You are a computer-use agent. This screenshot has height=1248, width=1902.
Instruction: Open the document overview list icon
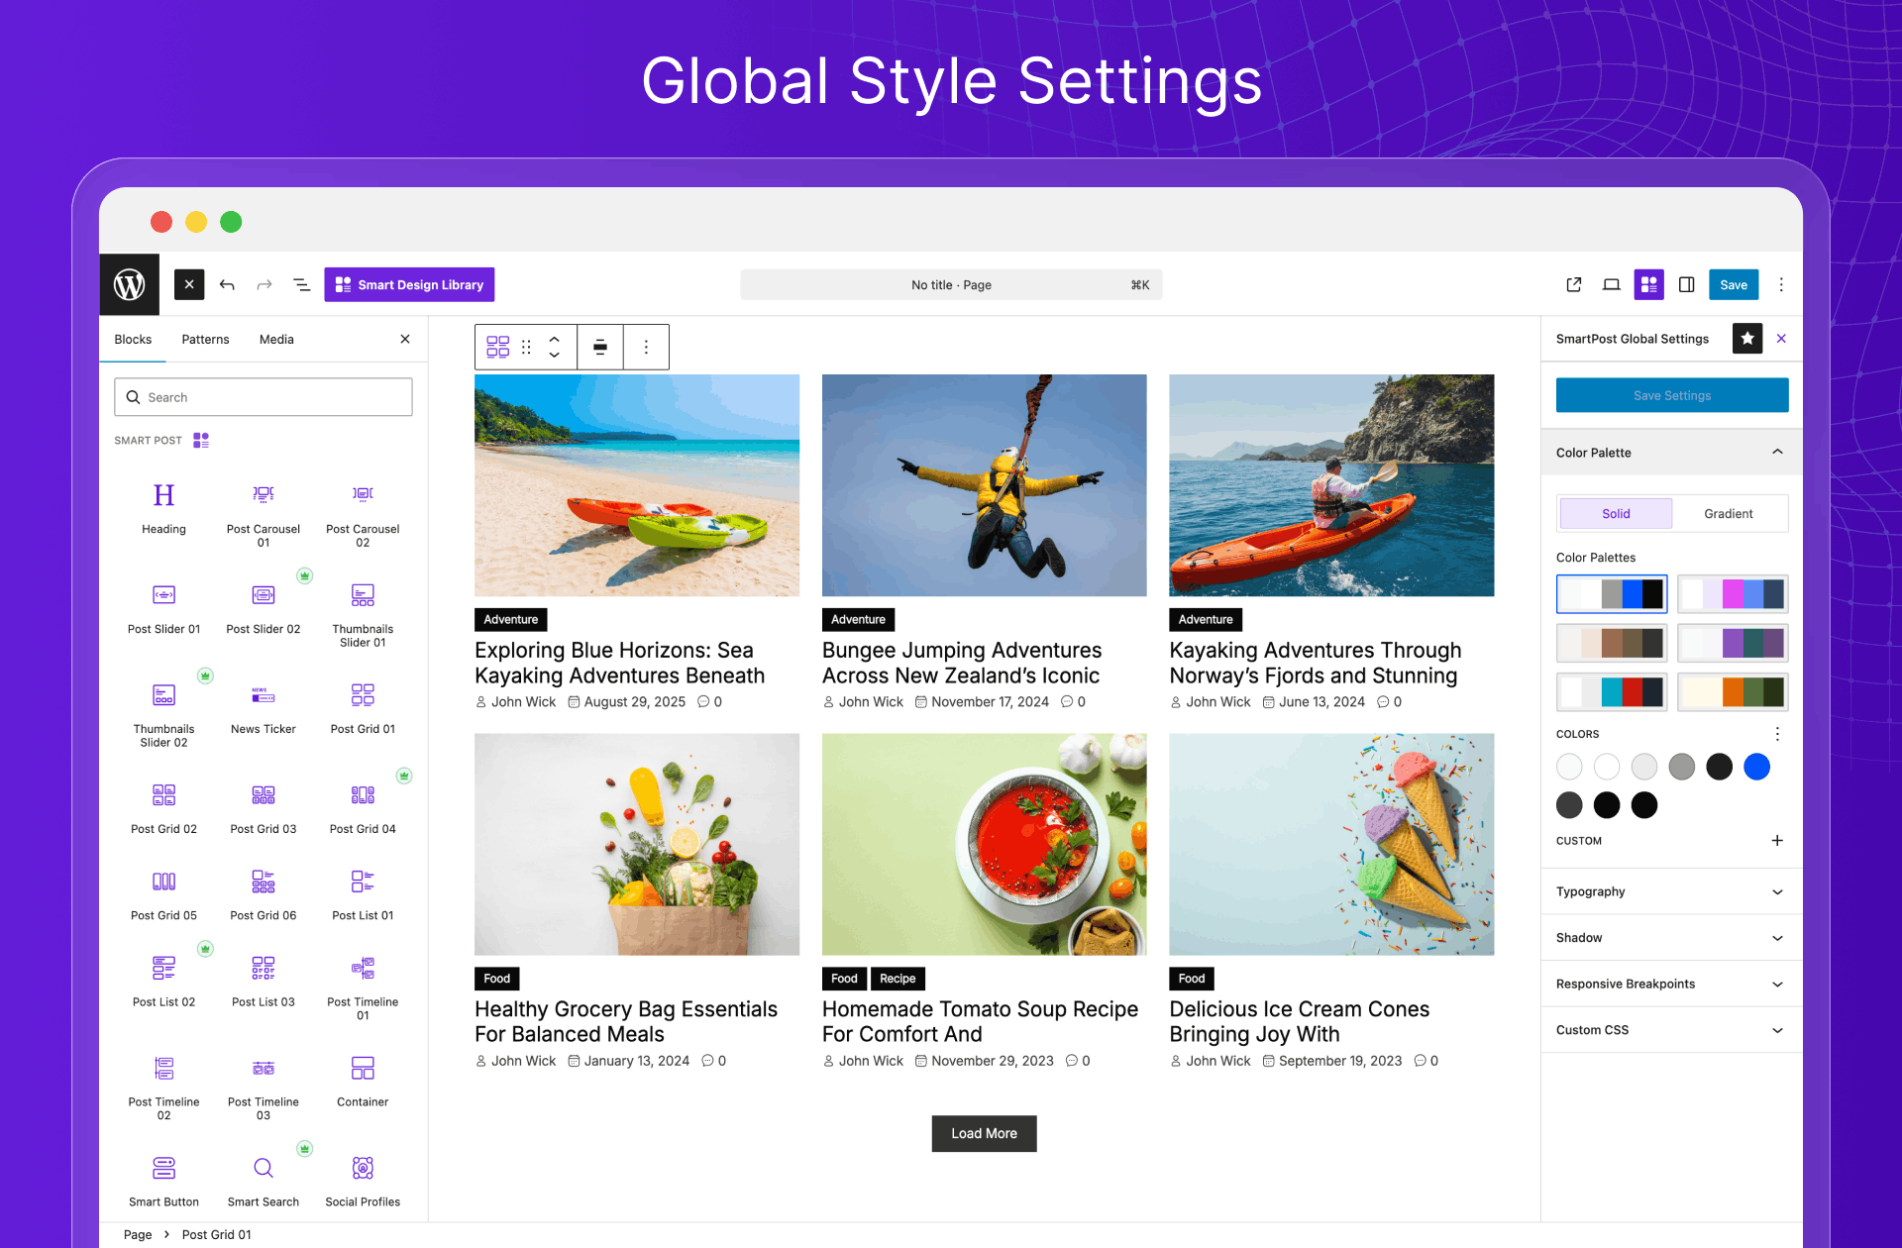coord(302,285)
